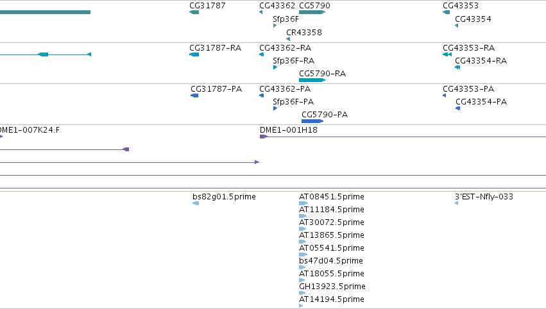Click the 3'EST-Nfly-033 marker
546x309 pixels.
point(456,203)
